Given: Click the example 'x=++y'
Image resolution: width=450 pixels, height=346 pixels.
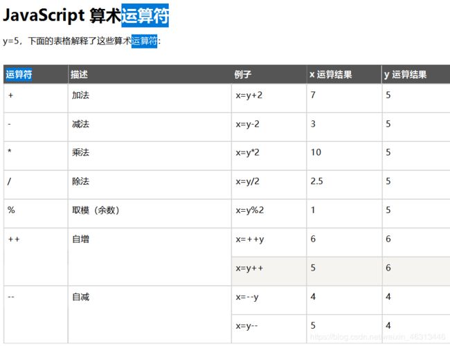Looking at the screenshot, I should pos(250,239).
